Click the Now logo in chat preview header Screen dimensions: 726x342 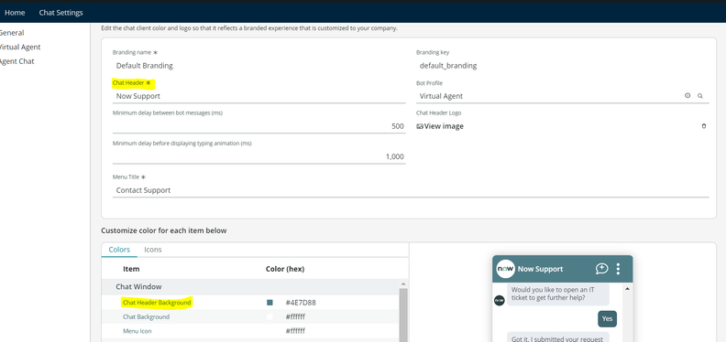[x=505, y=269]
